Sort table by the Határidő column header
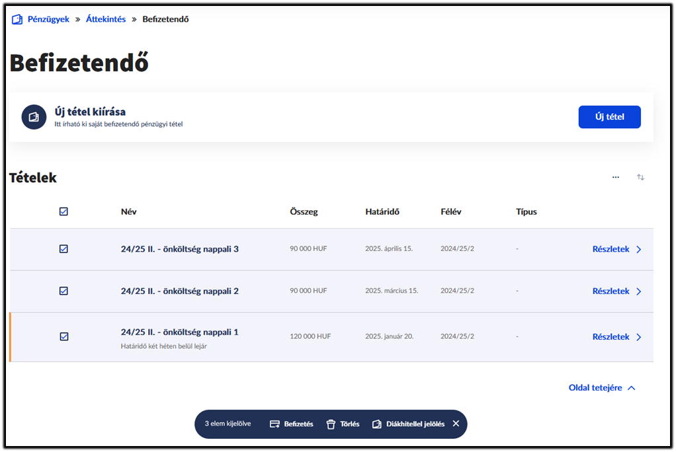Image resolution: width=676 pixels, height=452 pixels. pos(382,212)
